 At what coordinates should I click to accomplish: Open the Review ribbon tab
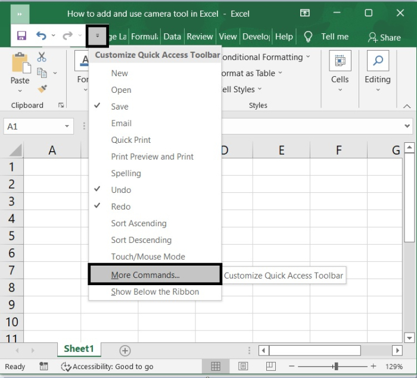[200, 37]
